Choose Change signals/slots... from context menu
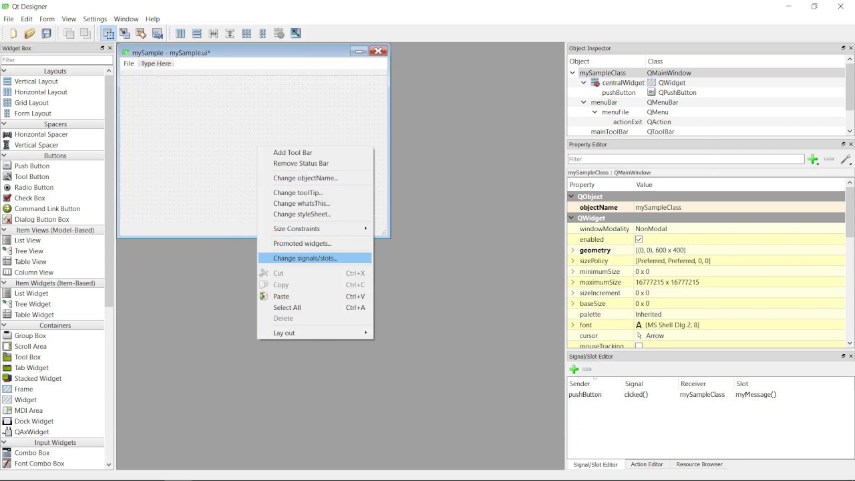 (x=315, y=258)
